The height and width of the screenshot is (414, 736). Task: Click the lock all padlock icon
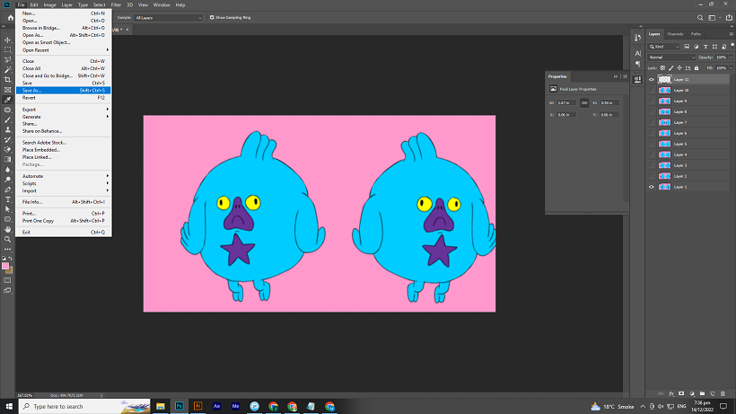point(697,68)
